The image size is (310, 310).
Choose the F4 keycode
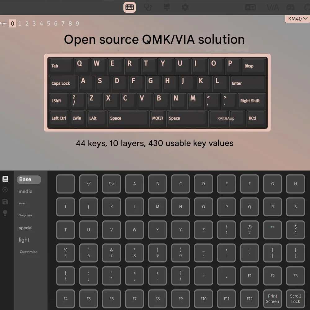tap(65, 299)
